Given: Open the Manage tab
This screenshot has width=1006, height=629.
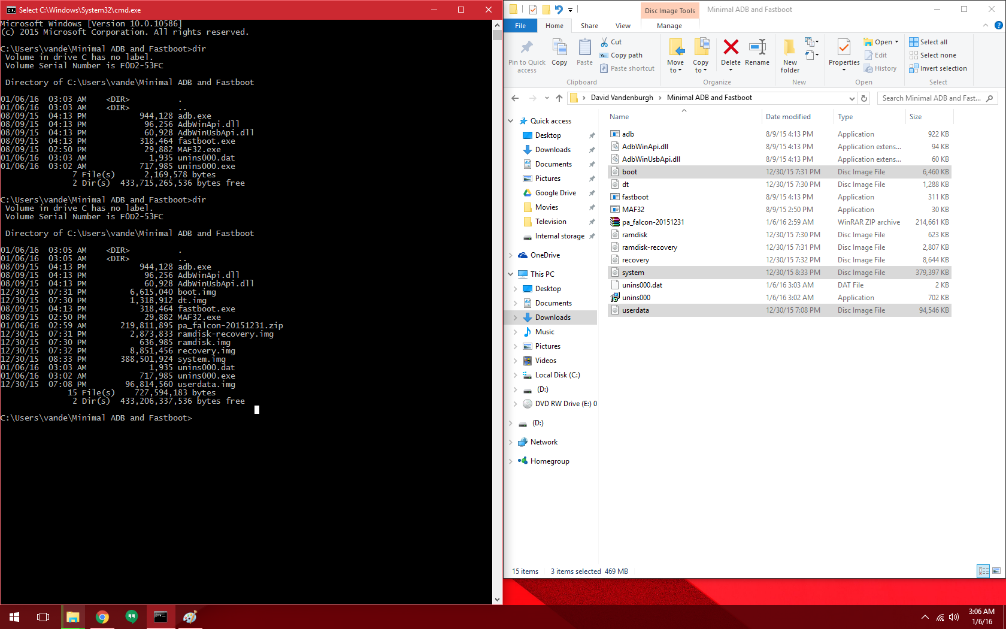Looking at the screenshot, I should pyautogui.click(x=669, y=26).
